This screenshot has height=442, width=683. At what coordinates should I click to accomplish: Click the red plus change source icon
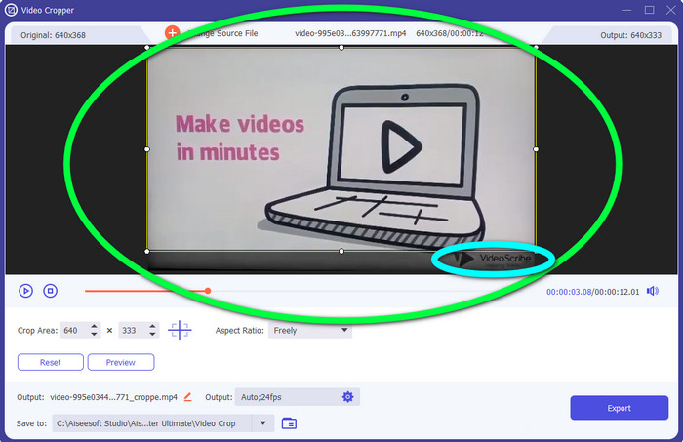click(x=172, y=32)
